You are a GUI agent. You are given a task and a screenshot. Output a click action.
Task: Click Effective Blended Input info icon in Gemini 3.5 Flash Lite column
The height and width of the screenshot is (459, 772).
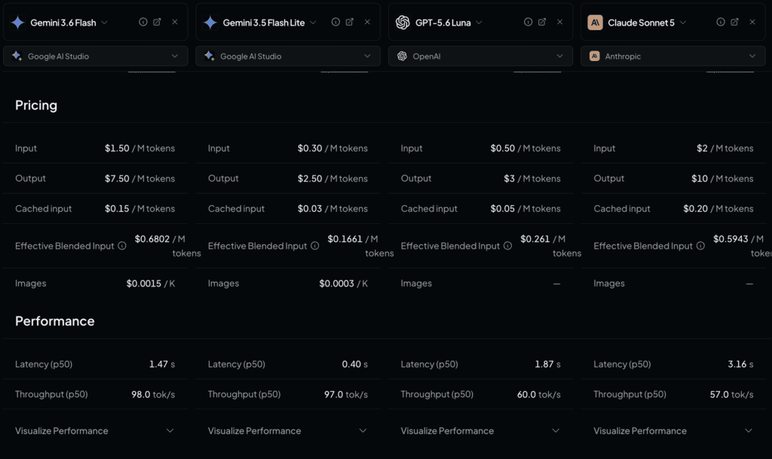(x=314, y=246)
